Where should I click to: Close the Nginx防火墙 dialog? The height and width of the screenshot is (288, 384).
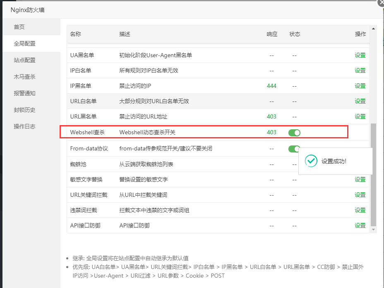click(x=381, y=3)
